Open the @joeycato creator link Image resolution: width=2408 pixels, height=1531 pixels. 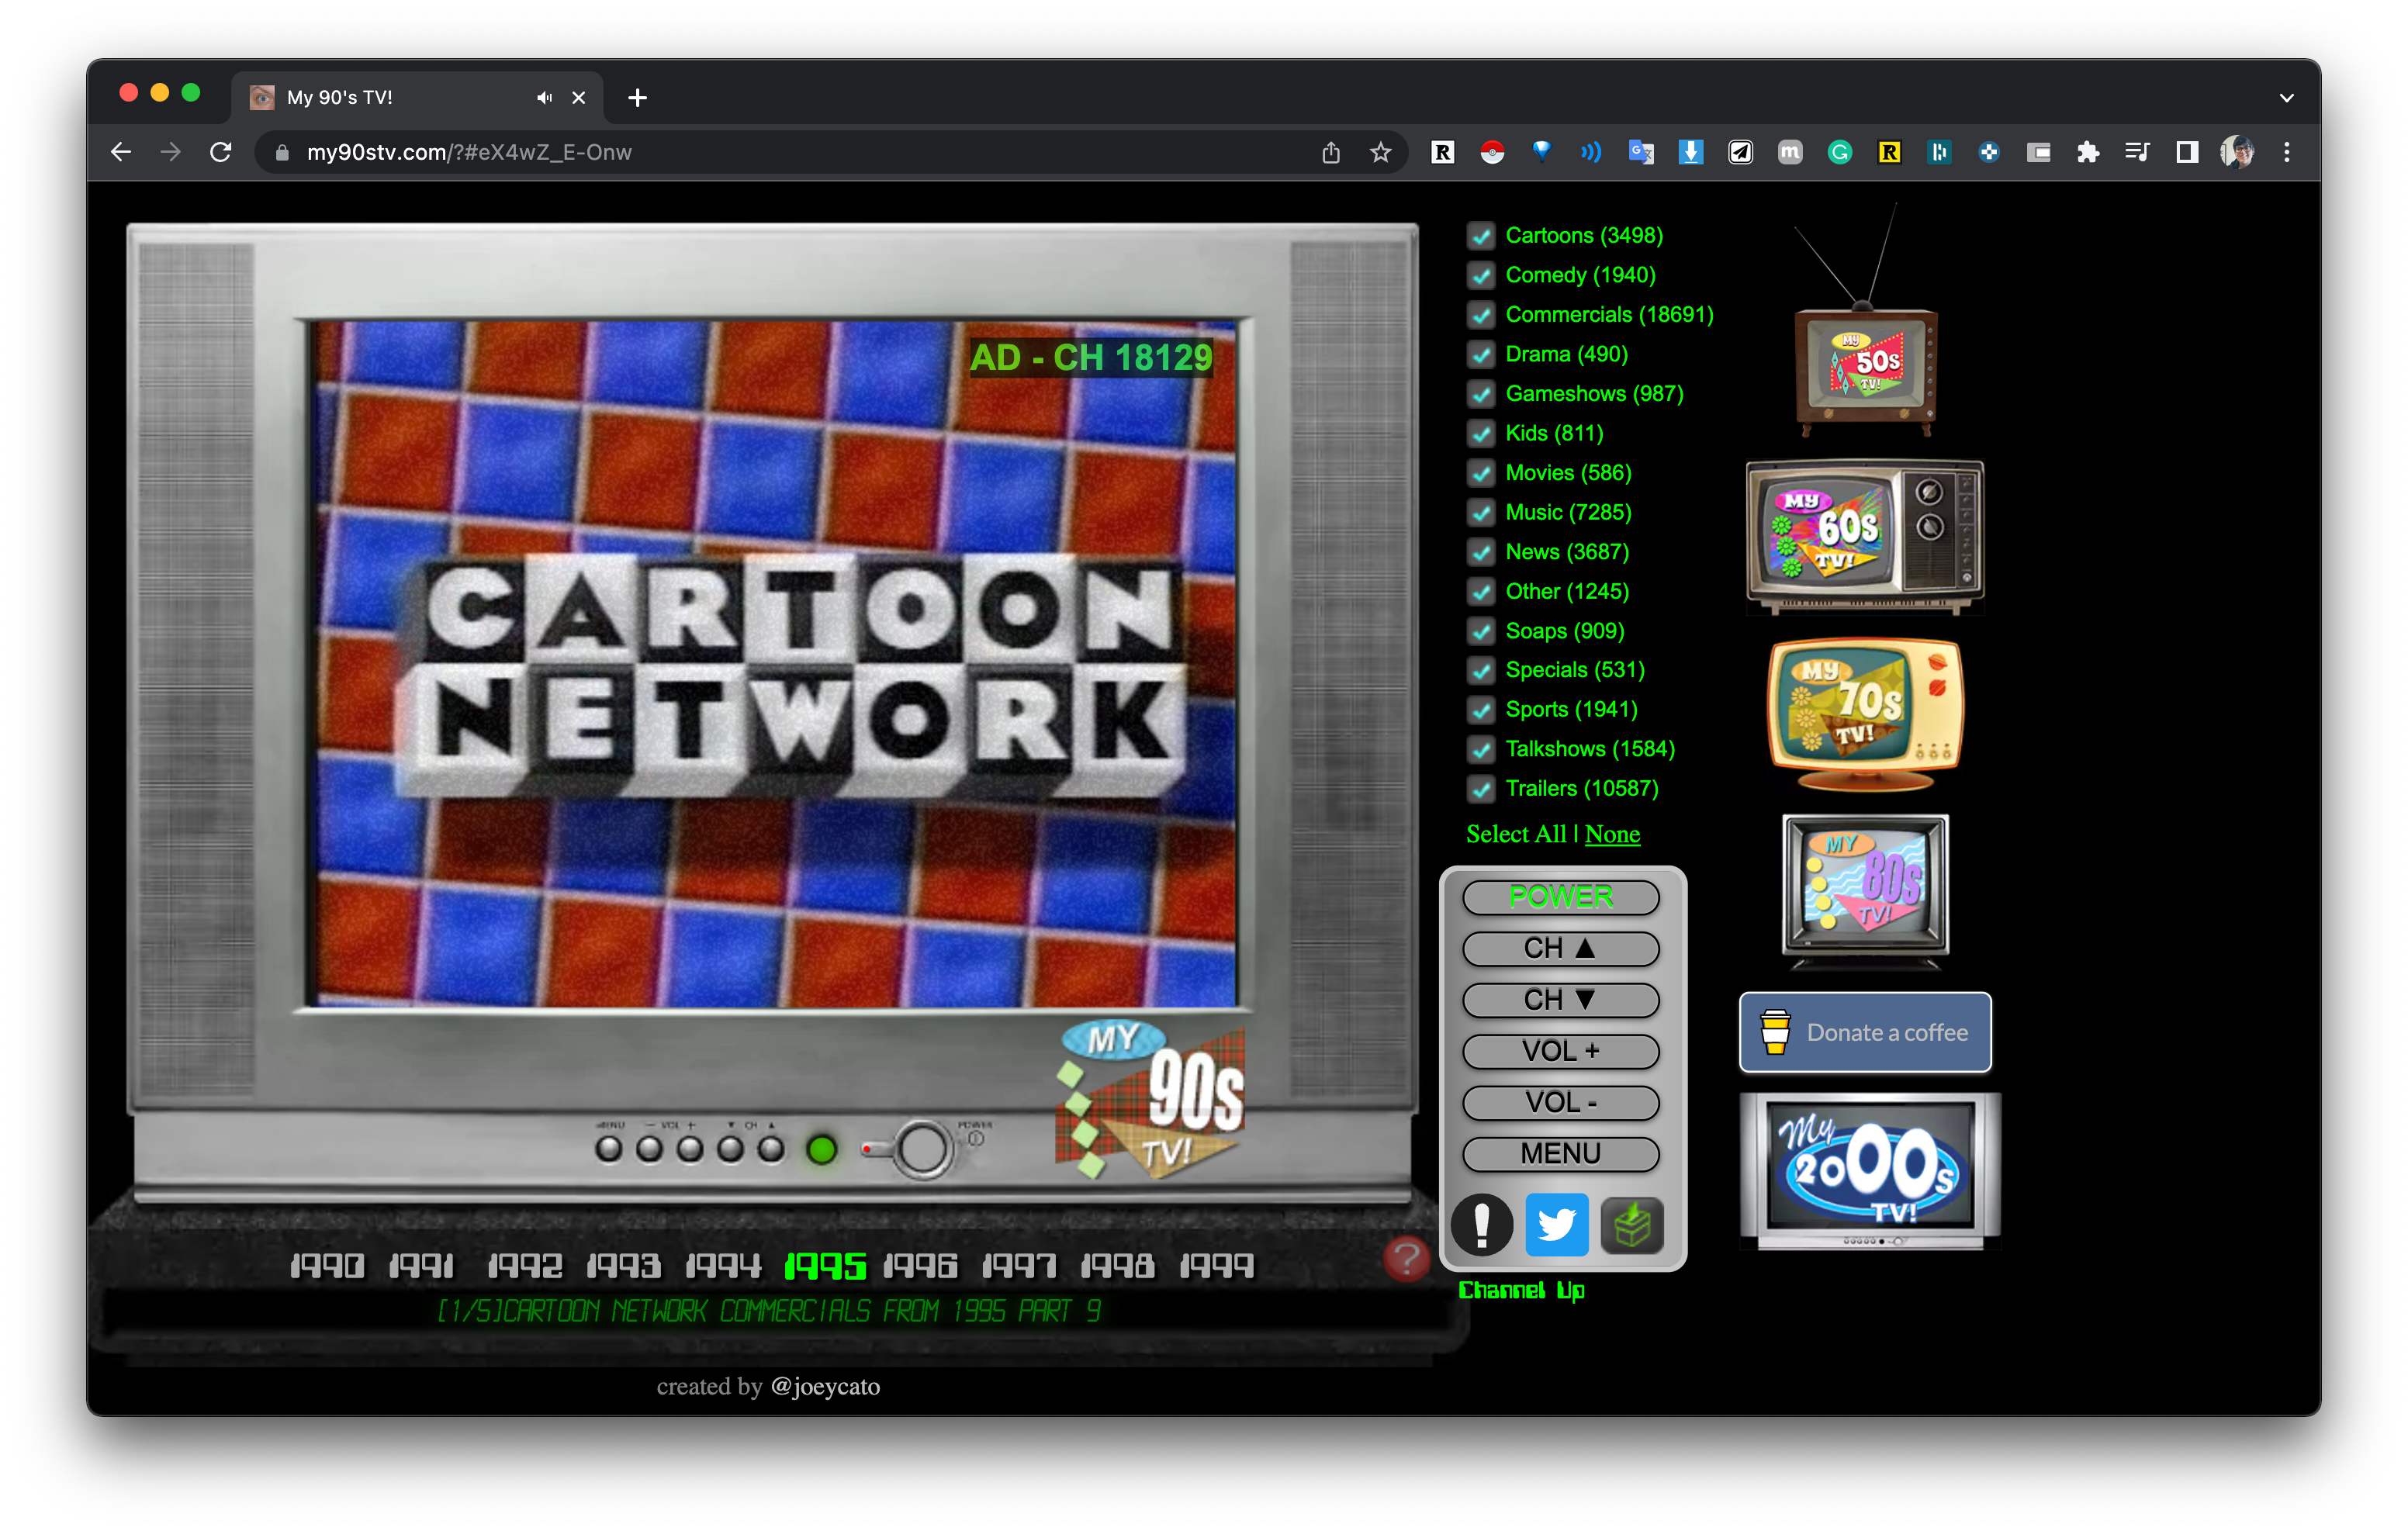[x=825, y=1386]
